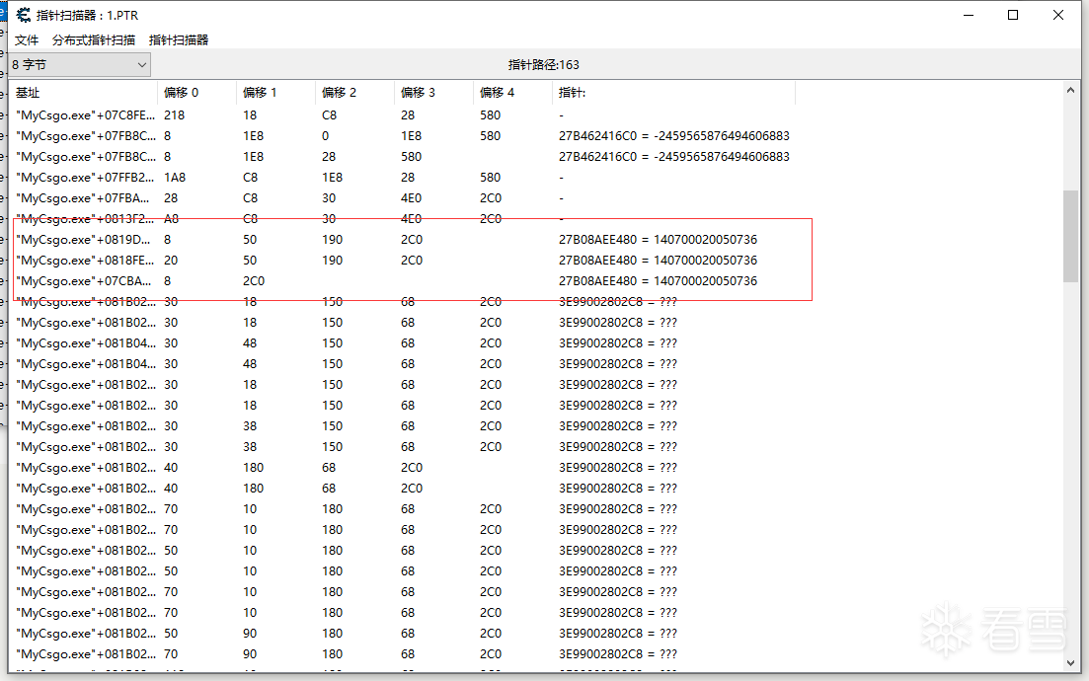This screenshot has height=681, width=1089.
Task: Select row "MyCsgo.exe"+07FBA... with offset 28
Action: 403,198
